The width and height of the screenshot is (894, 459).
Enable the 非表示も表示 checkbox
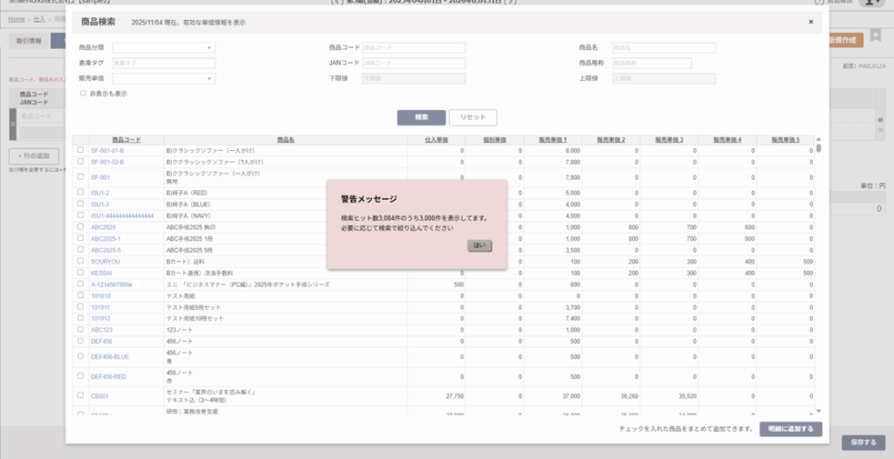click(x=83, y=93)
